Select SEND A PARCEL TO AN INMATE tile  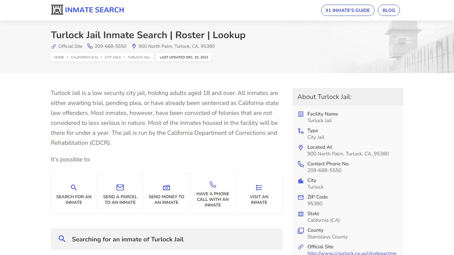pos(120,193)
